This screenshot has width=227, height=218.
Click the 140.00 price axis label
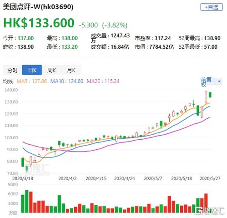(x=11, y=90)
